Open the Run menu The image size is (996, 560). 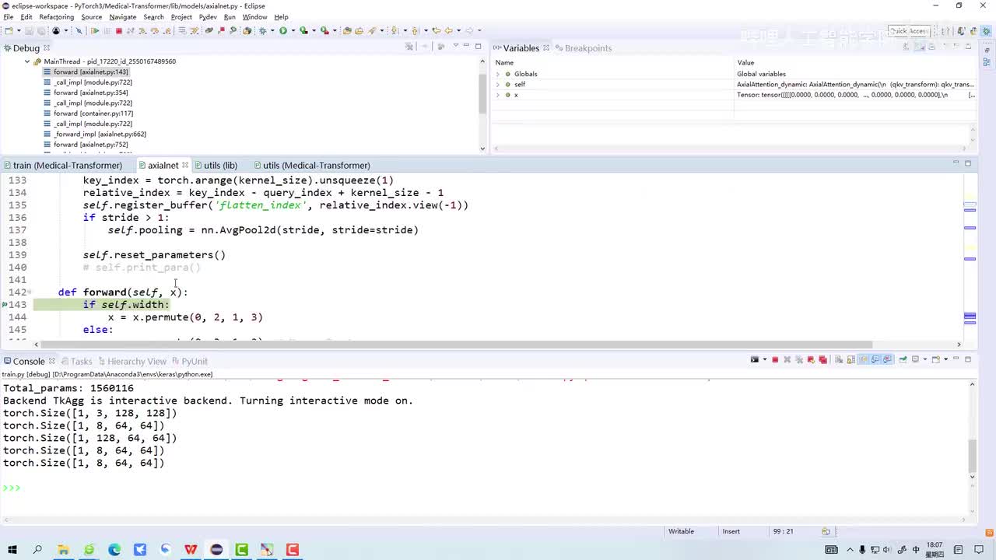coord(230,17)
